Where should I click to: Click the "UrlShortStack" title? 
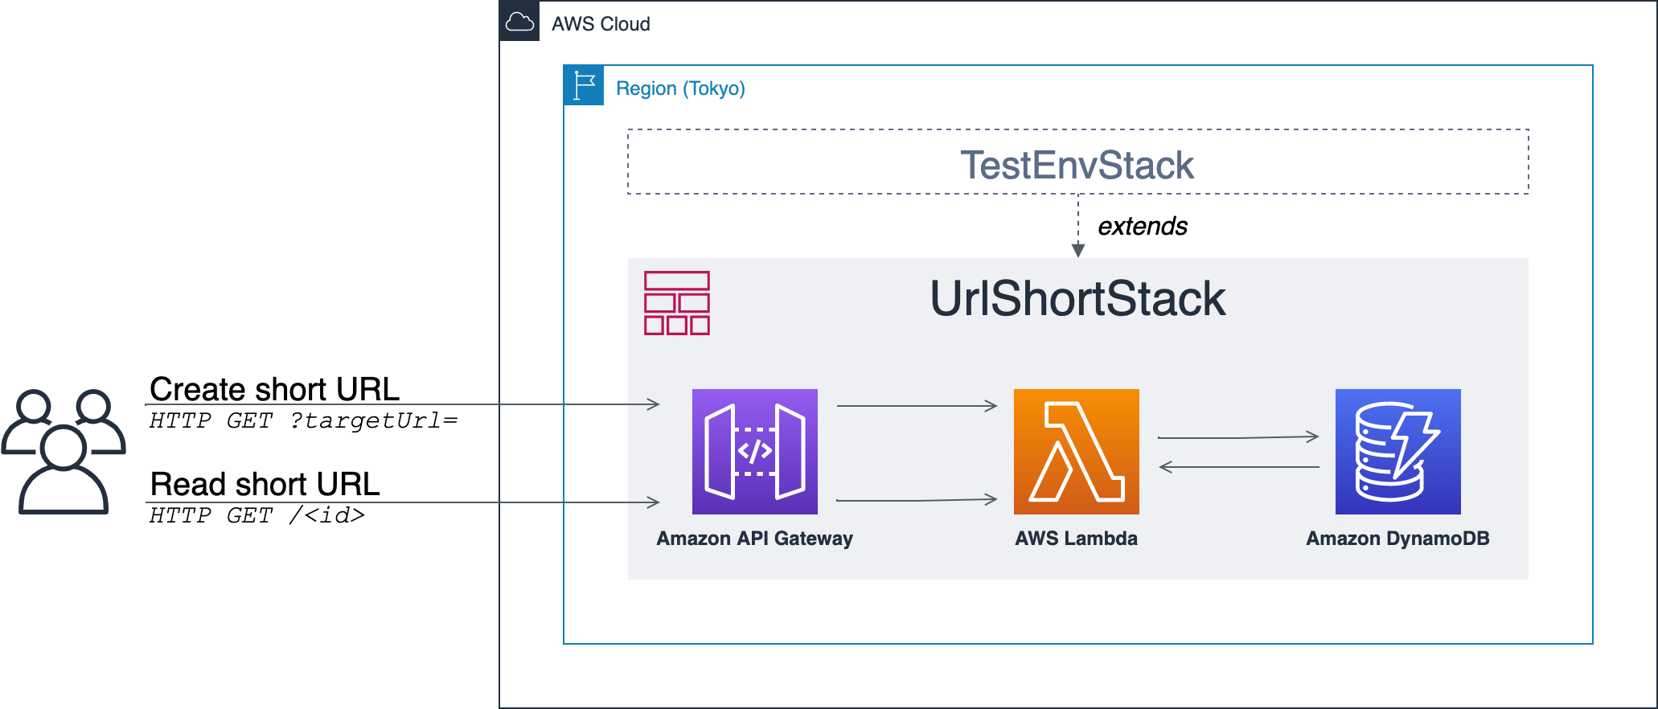click(x=1077, y=299)
